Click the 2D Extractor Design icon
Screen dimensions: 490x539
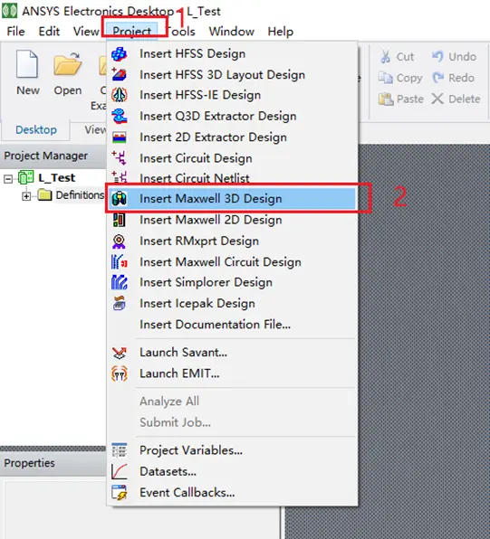120,137
